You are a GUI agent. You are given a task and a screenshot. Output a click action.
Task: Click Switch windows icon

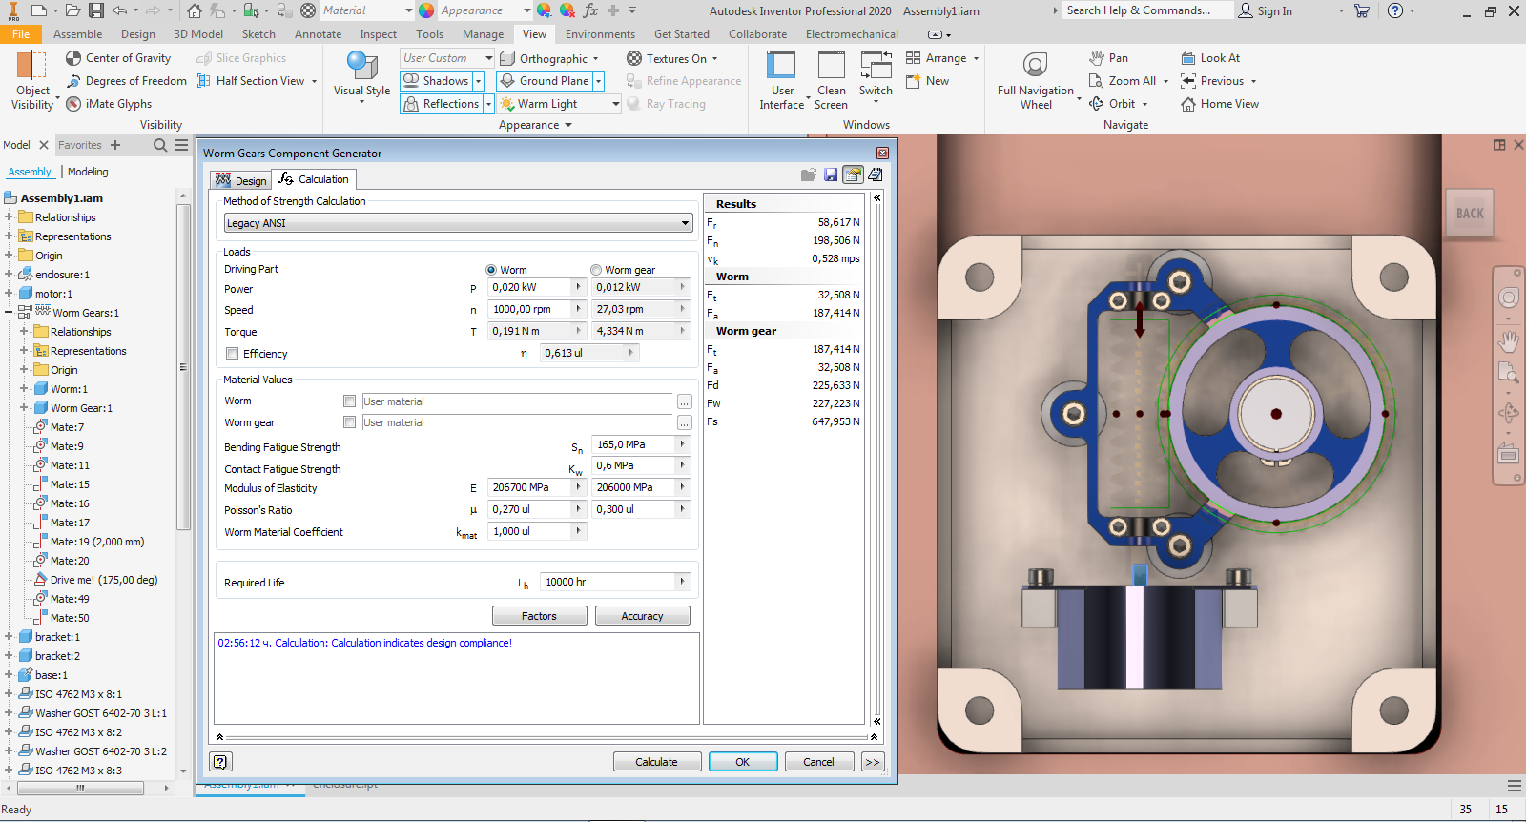point(876,66)
